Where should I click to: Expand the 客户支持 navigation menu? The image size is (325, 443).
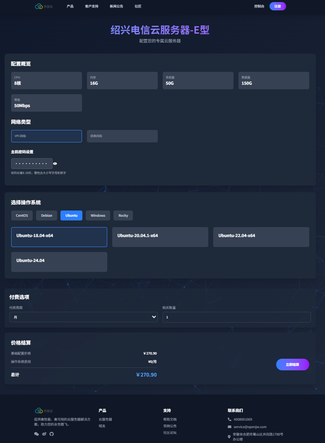point(91,6)
